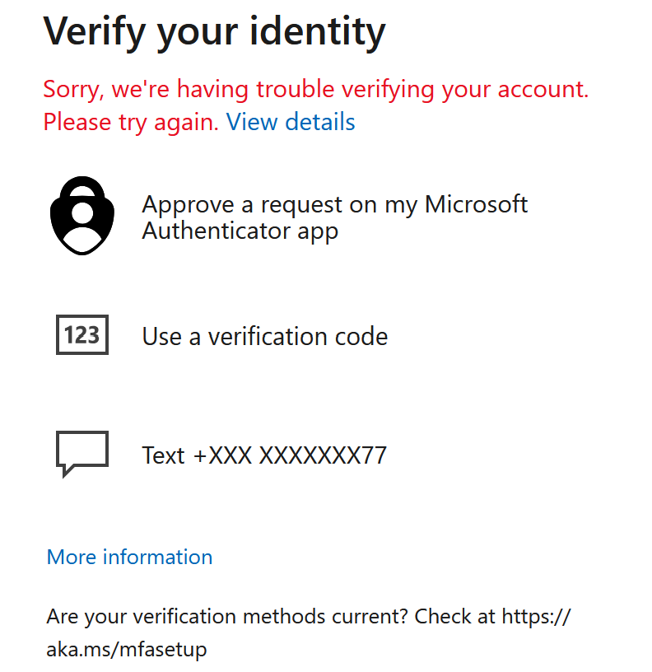Select Approve a request on Authenticator app
The image size is (652, 672).
click(x=334, y=217)
